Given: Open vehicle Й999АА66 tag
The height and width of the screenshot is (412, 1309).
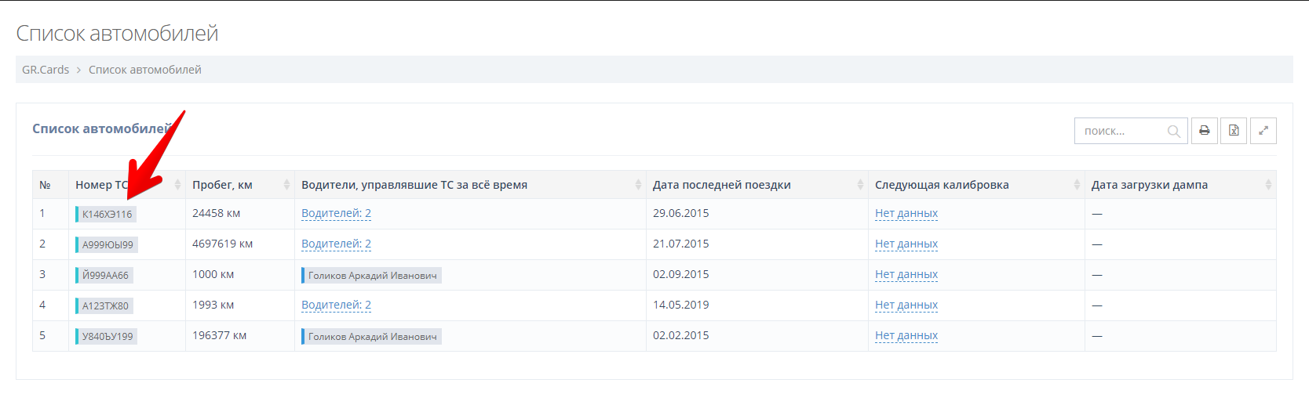Looking at the screenshot, I should tap(105, 275).
